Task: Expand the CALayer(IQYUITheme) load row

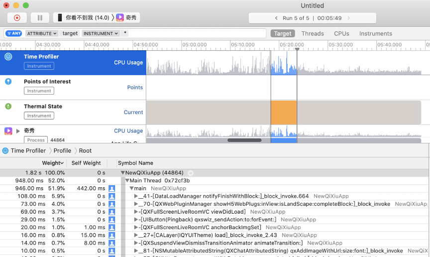Action: (136, 235)
